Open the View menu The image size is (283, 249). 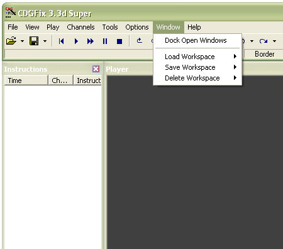coord(32,27)
